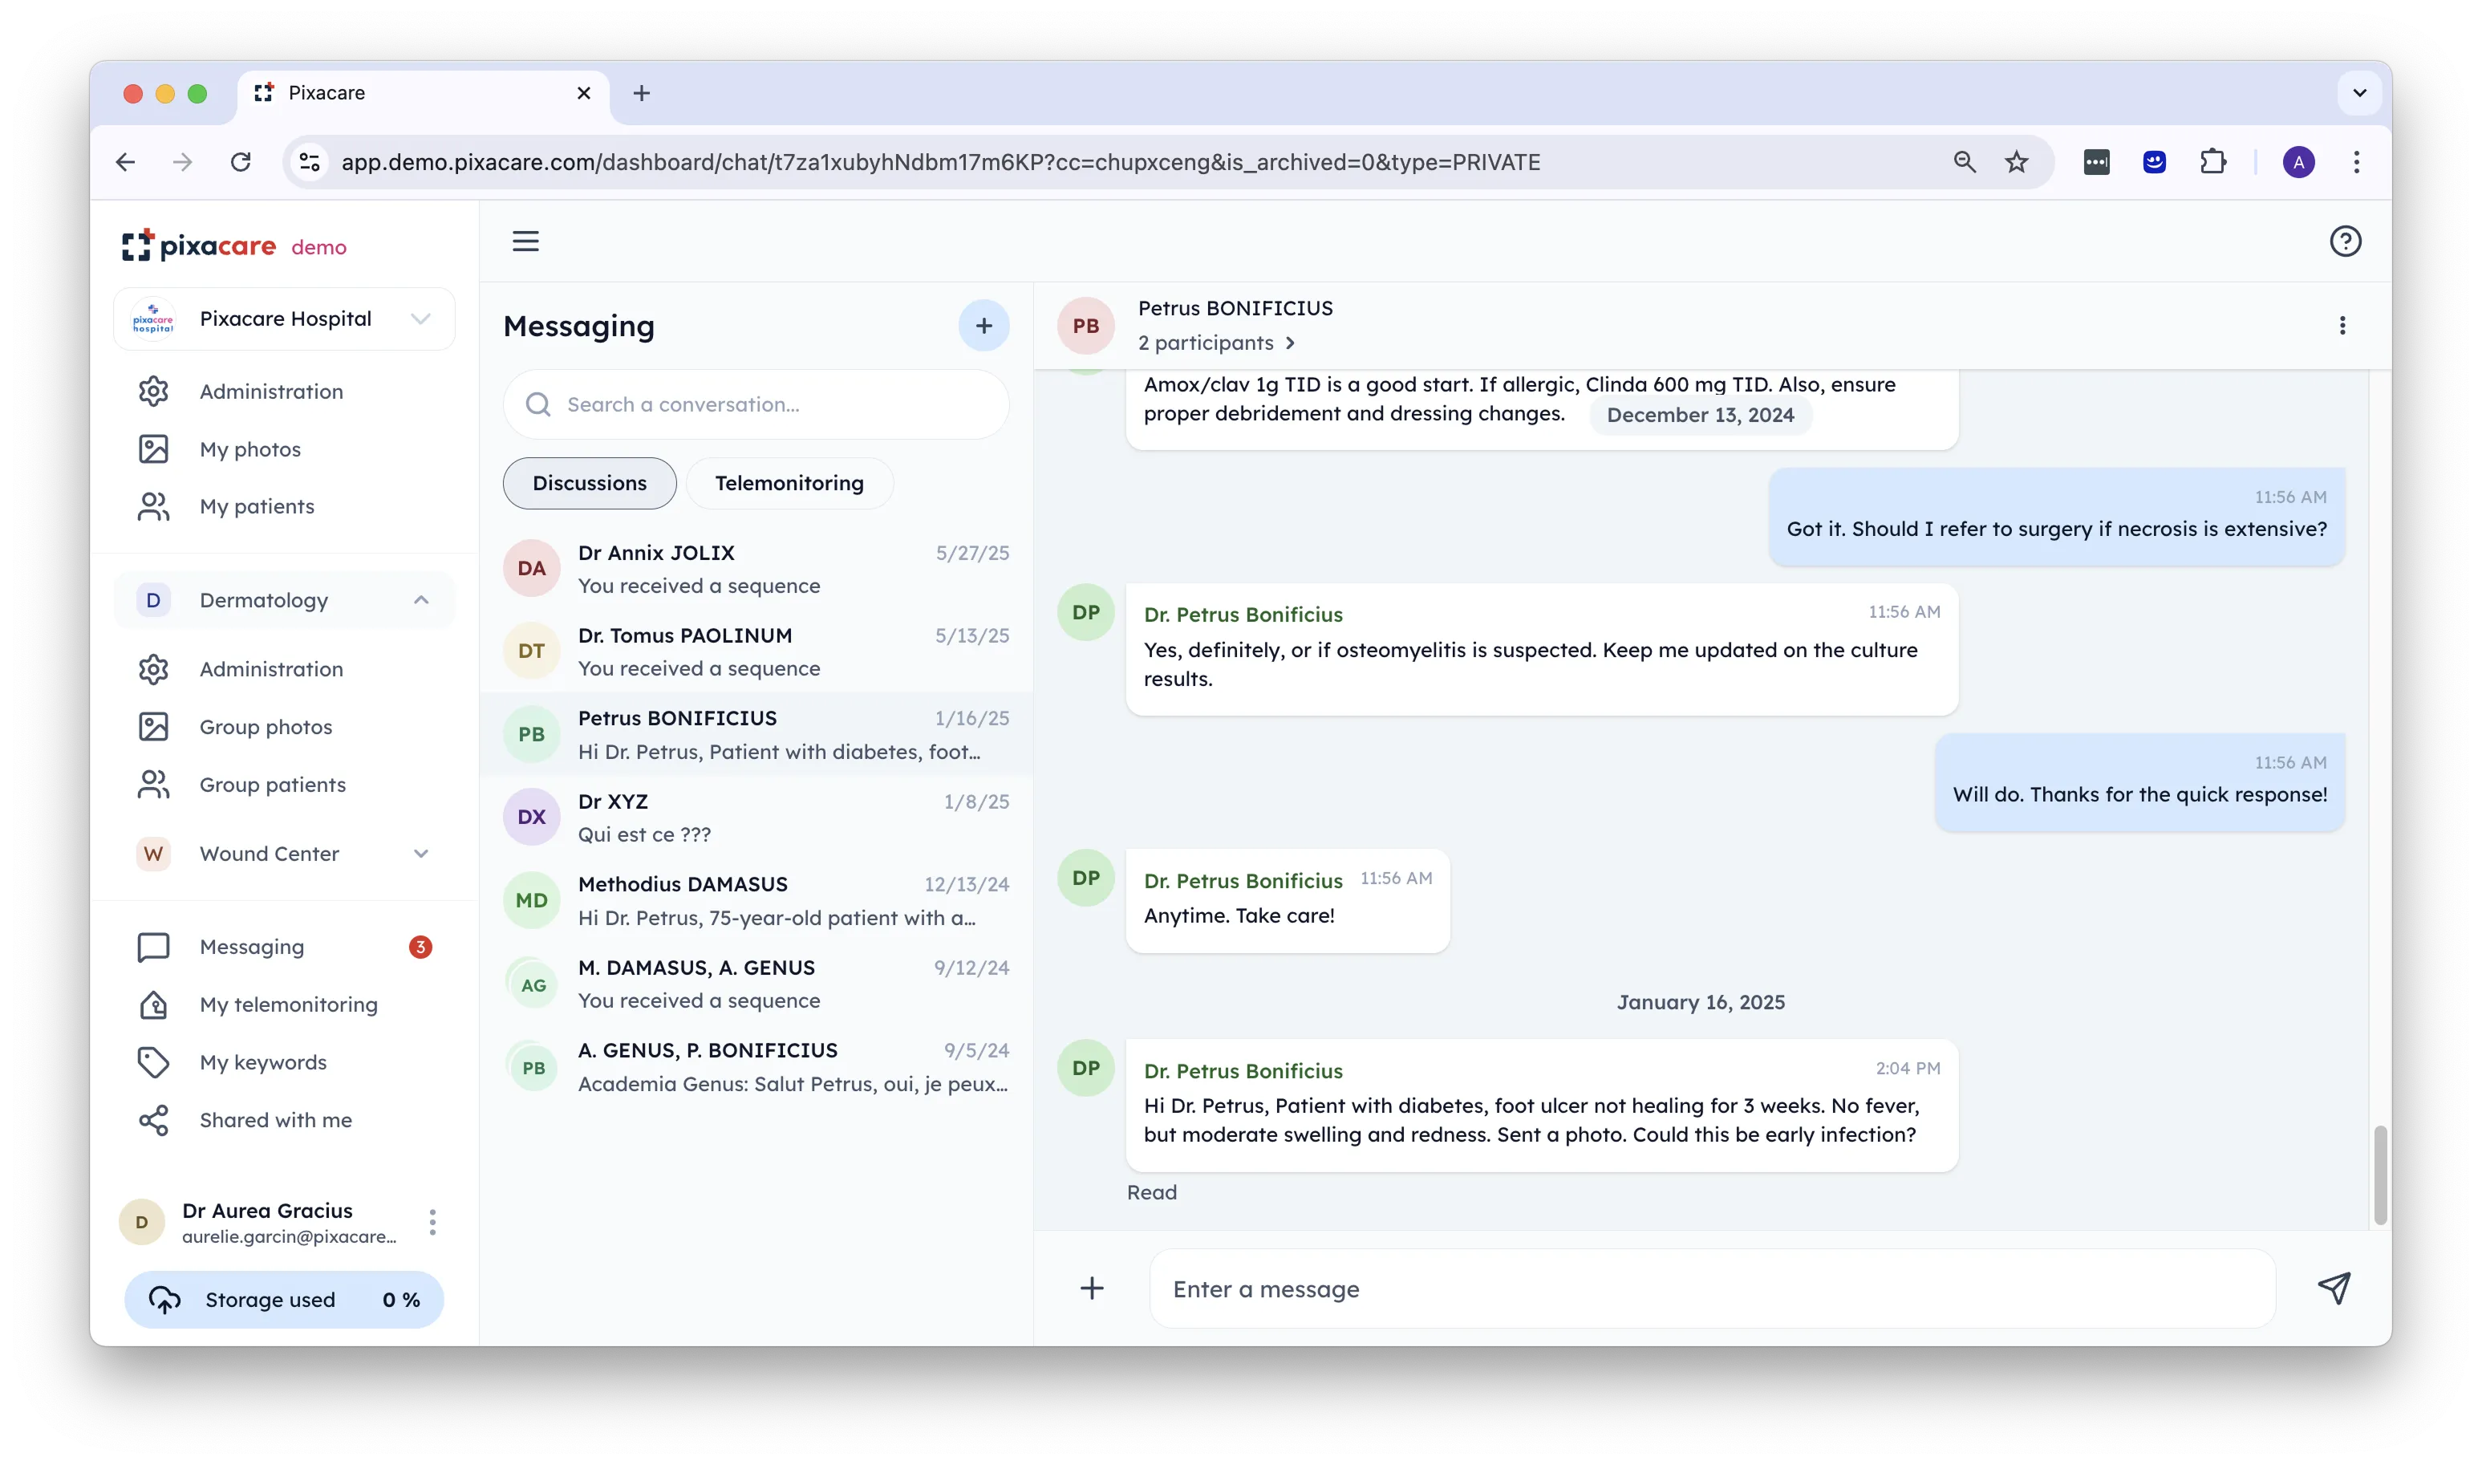Open the browser tab list dropdown arrow
Image resolution: width=2482 pixels, height=1465 pixels.
tap(2358, 93)
